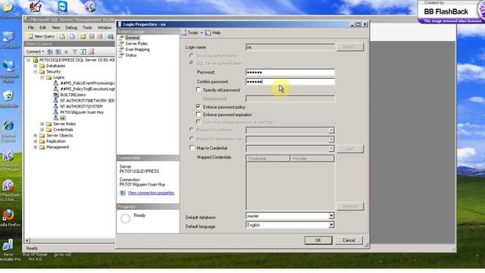Open the Debug menu in Management Studio
This screenshot has width=485, height=273.
coord(71,27)
